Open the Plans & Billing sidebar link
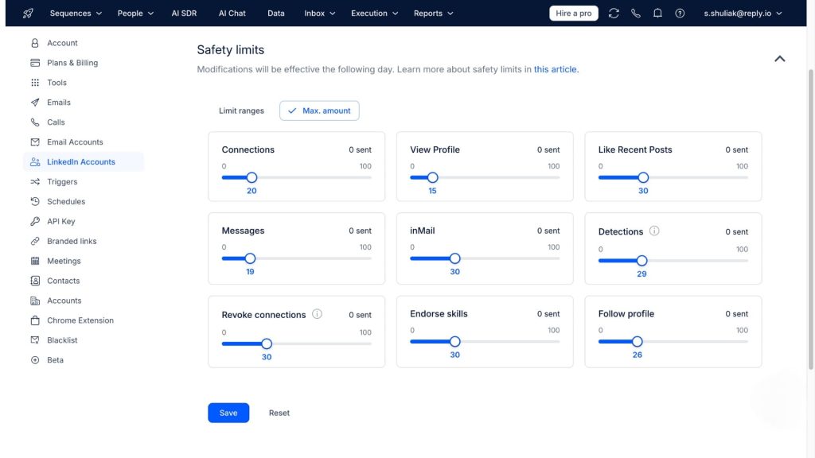 72,63
